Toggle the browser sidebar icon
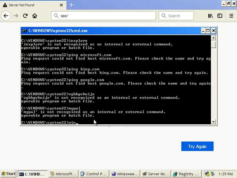Image resolution: width=237 pixels, height=178 pixels. [x=220, y=16]
